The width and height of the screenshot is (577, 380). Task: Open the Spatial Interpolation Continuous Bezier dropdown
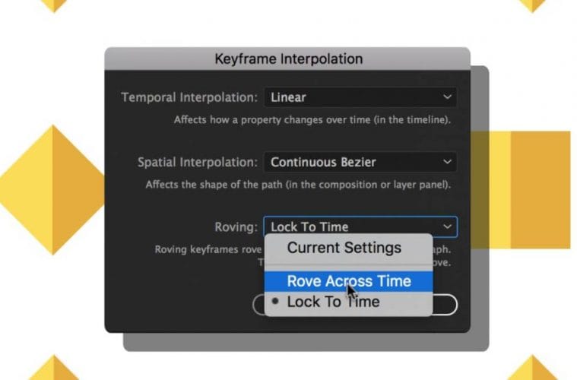pos(360,162)
